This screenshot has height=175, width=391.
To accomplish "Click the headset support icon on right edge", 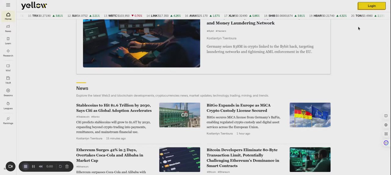I will [386, 125].
